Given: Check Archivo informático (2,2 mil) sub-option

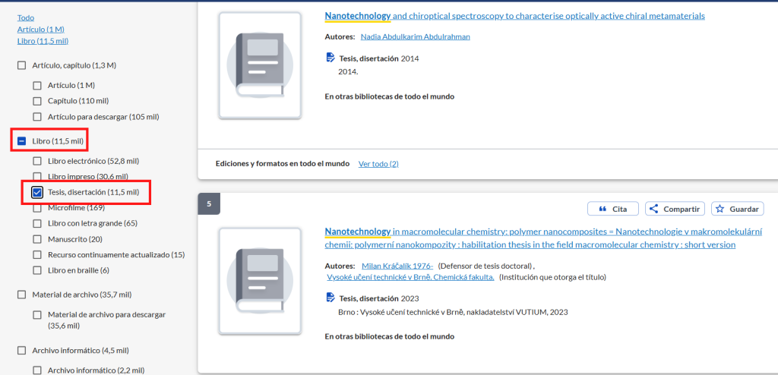Looking at the screenshot, I should [x=37, y=370].
